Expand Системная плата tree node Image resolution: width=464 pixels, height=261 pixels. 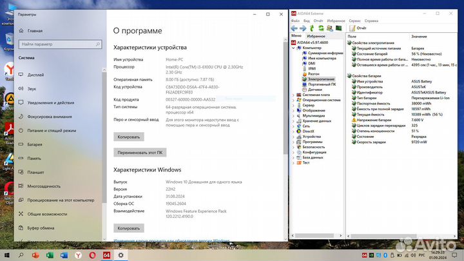pos(293,95)
